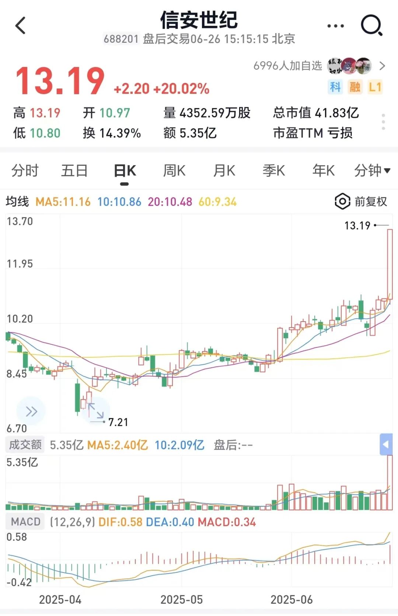
Task: Tap the MA5:2.40亿 volume average
Action: click(x=118, y=445)
